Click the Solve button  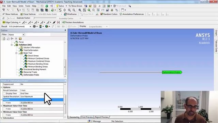tap(60, 6)
